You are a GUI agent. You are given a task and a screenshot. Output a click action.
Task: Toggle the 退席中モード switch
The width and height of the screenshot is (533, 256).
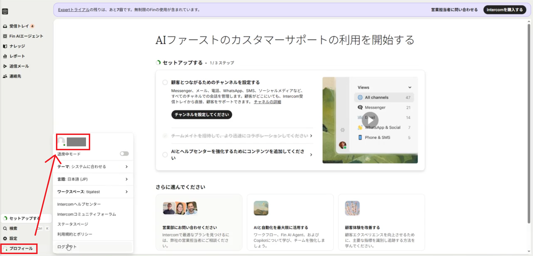124,154
